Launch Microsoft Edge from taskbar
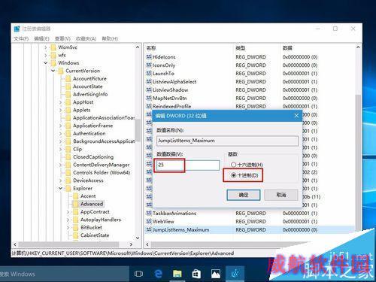This screenshot has height=282, width=376. [x=158, y=274]
